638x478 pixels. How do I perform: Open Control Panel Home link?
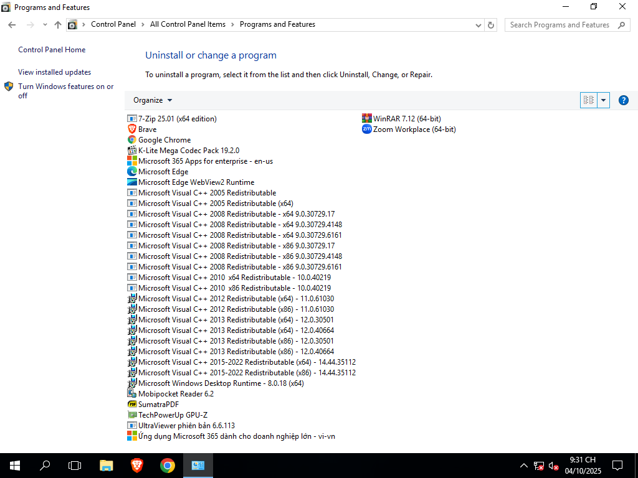pos(52,50)
